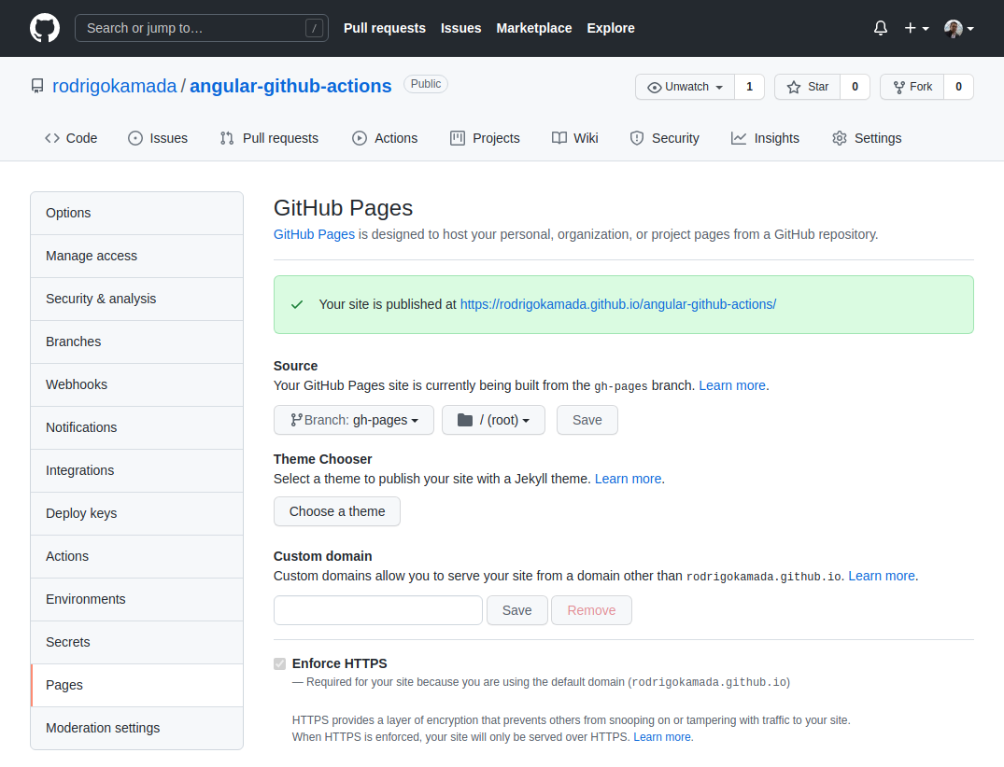
Task: Switch to the Wiki tab
Action: tap(575, 138)
